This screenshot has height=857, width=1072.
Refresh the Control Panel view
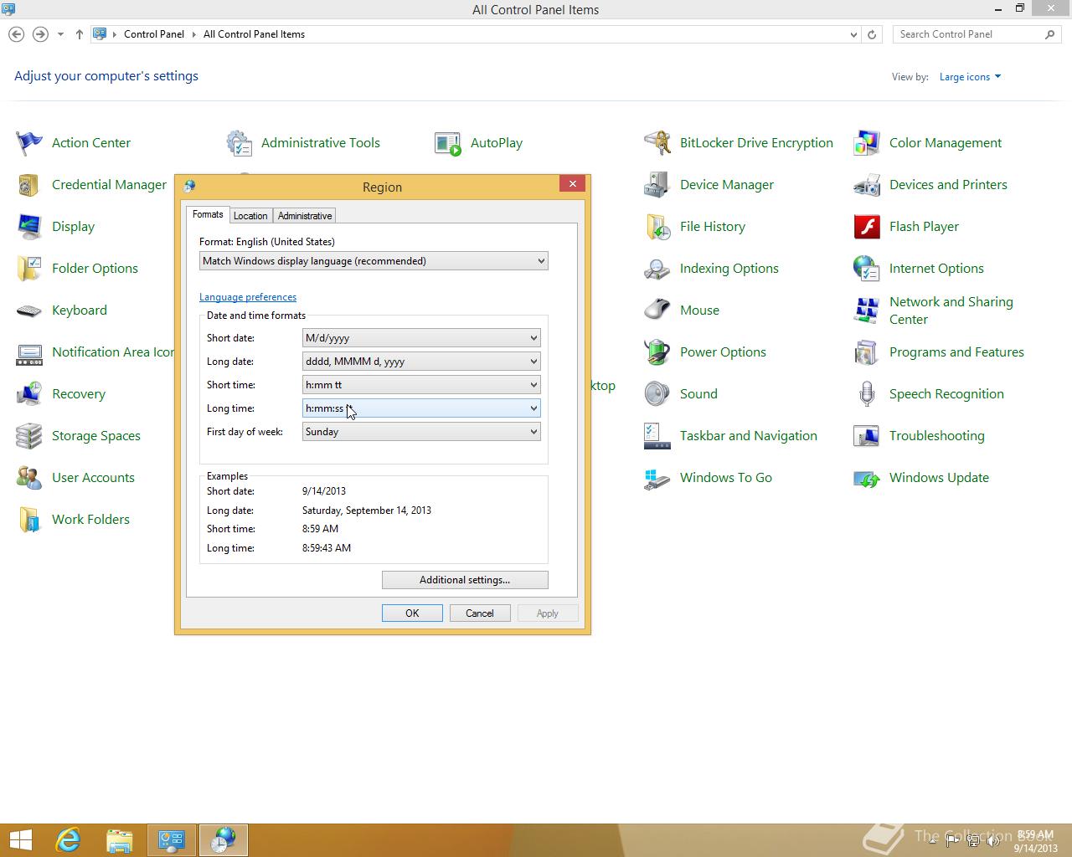pos(872,34)
